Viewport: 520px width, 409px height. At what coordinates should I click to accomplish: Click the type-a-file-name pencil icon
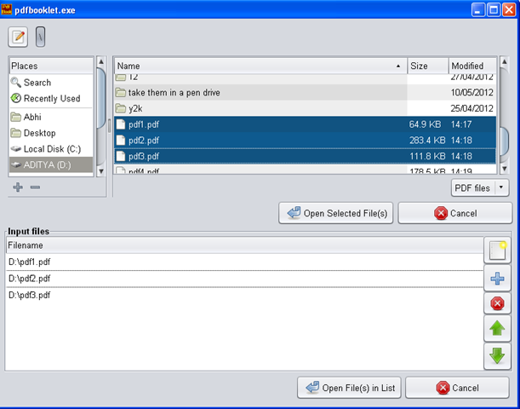[18, 37]
